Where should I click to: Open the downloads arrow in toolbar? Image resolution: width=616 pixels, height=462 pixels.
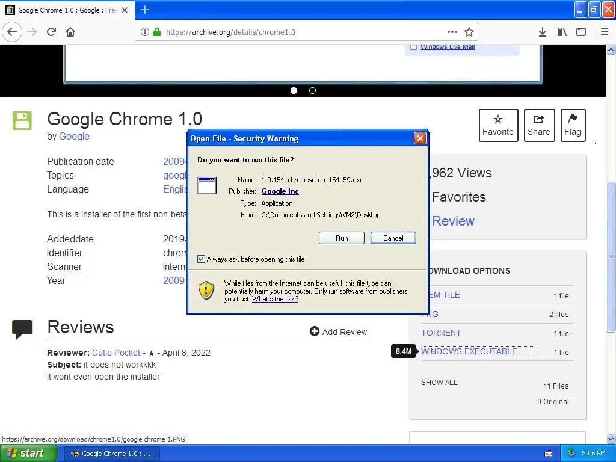(x=543, y=32)
